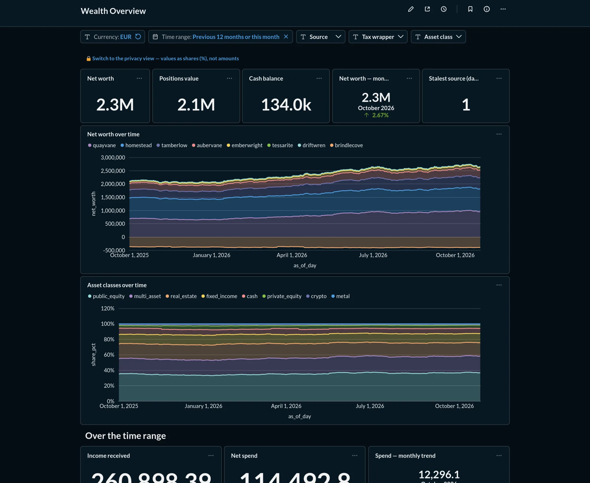
Task: Open the dashboard more-options ellipsis in header
Action: (503, 9)
